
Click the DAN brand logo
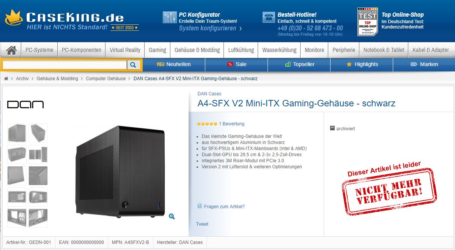pyautogui.click(x=25, y=104)
